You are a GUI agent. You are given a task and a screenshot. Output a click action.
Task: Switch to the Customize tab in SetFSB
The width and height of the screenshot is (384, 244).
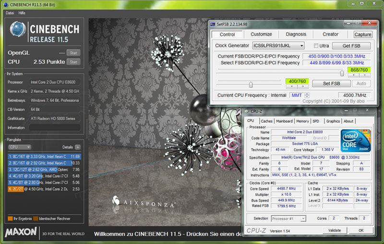click(x=261, y=34)
